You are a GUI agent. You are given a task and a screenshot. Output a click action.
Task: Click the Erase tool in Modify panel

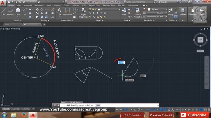click(x=53, y=10)
